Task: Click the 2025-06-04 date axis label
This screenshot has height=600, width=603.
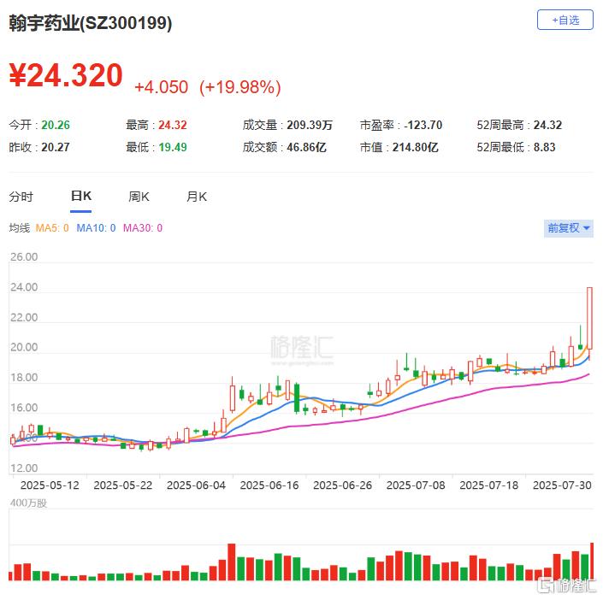Action: click(x=196, y=485)
